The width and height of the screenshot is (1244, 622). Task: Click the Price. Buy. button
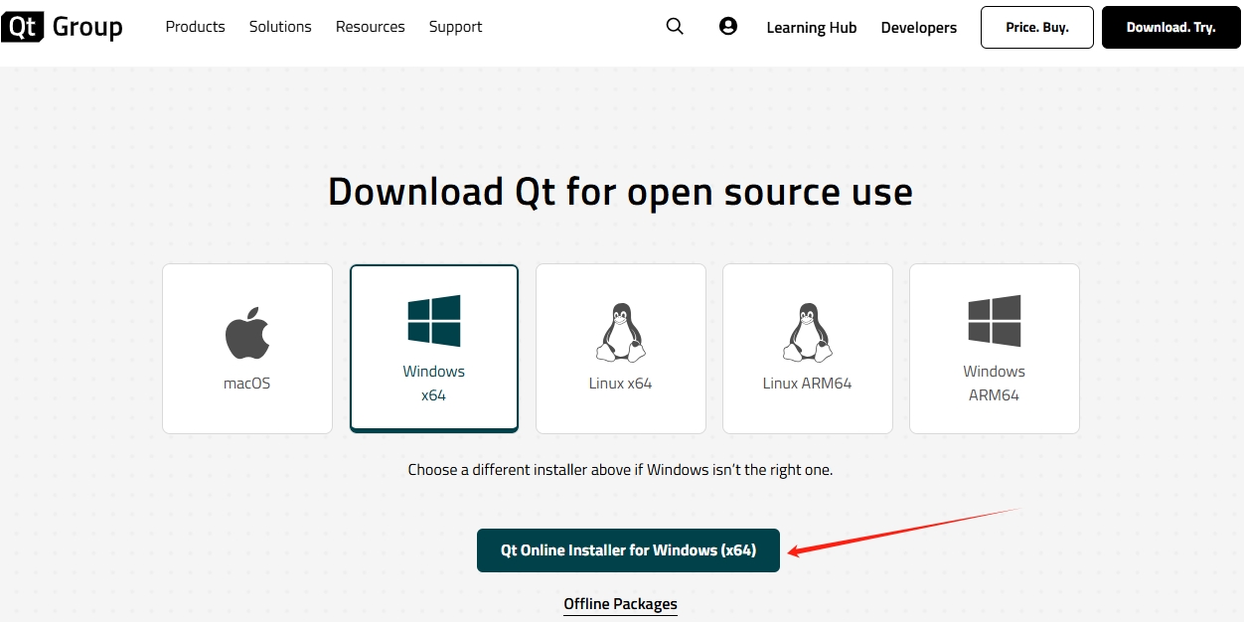[1037, 28]
